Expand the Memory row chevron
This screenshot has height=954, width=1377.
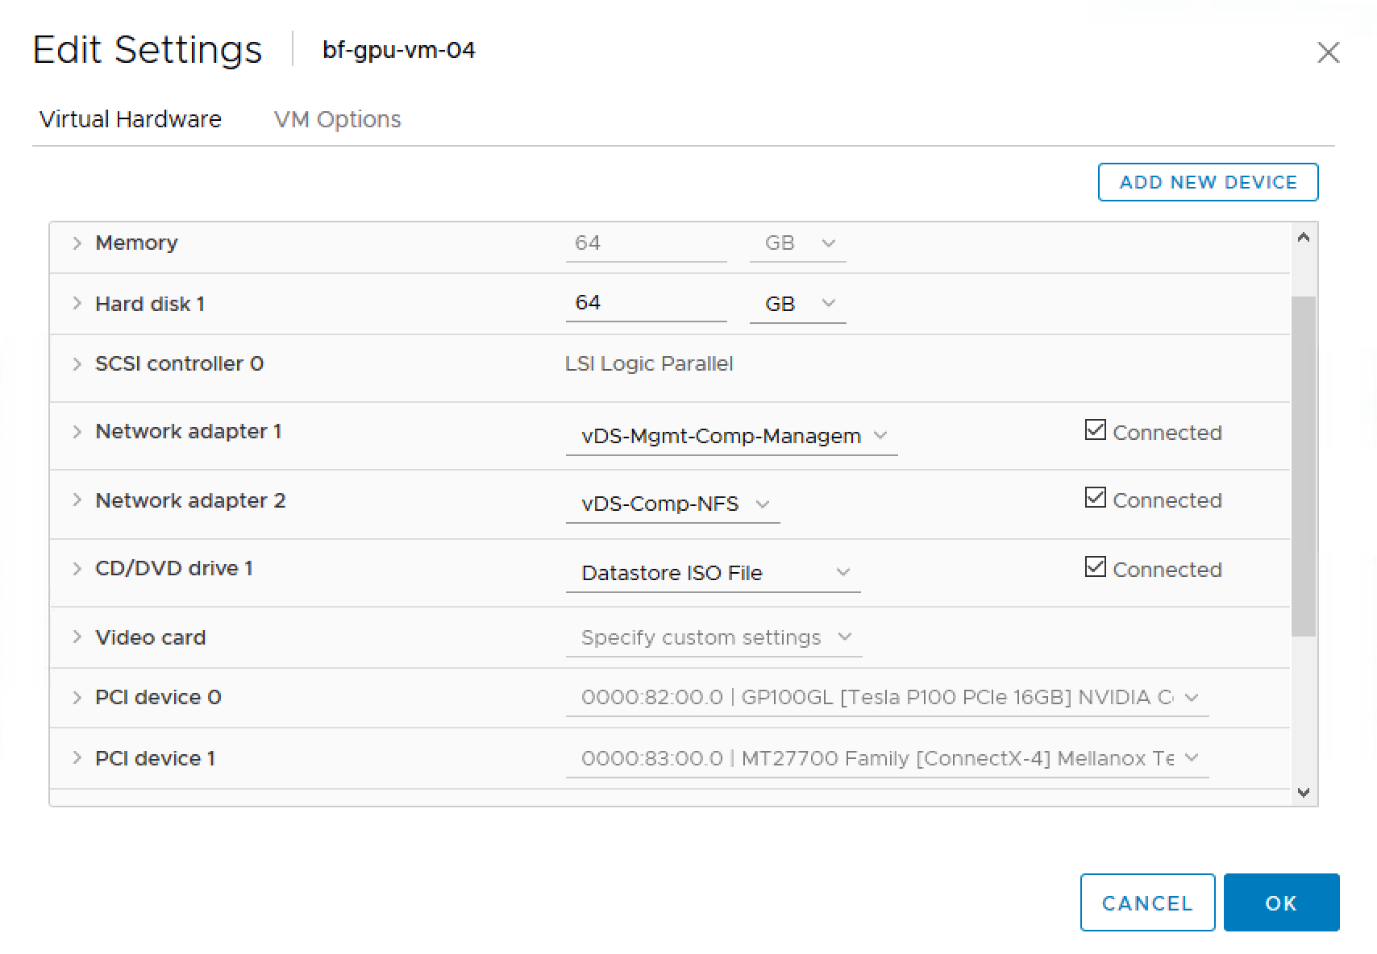tap(77, 243)
